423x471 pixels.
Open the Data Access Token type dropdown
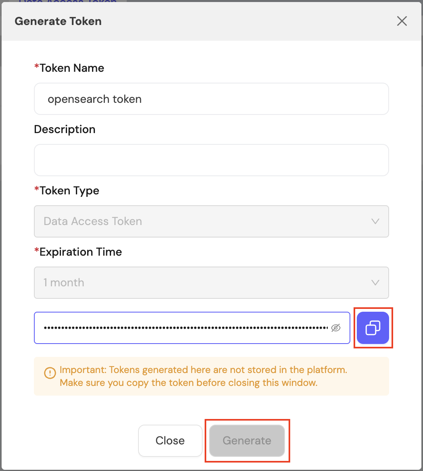pyautogui.click(x=211, y=221)
